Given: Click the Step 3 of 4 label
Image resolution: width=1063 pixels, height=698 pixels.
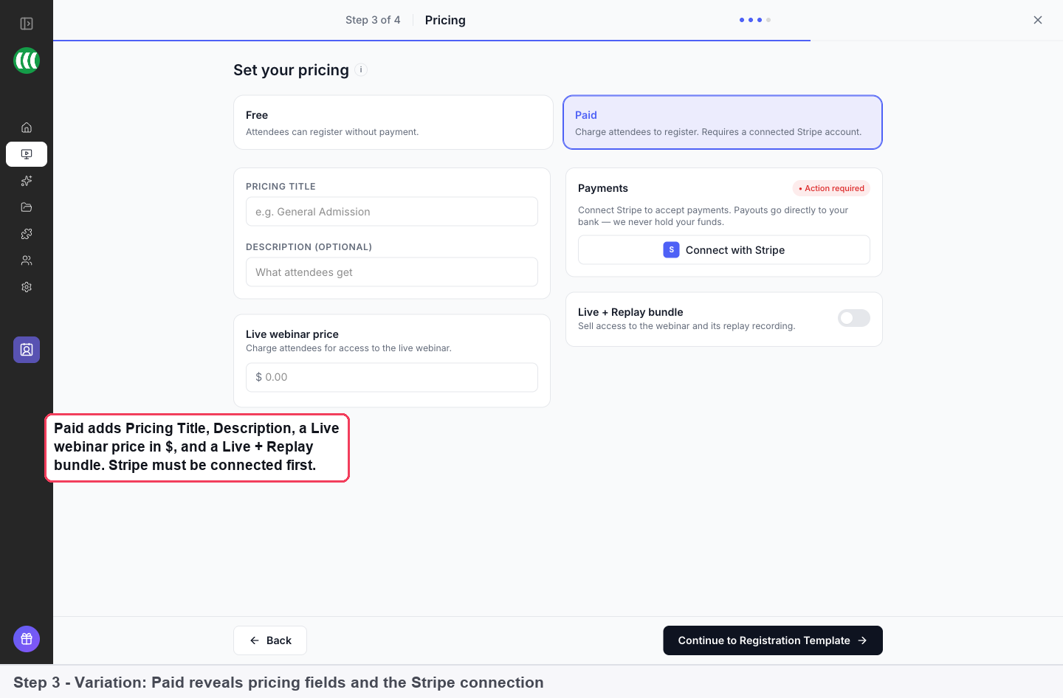Looking at the screenshot, I should [373, 20].
